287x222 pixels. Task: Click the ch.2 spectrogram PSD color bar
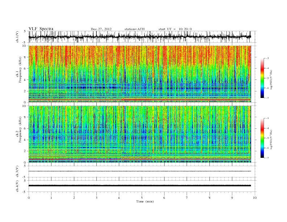point(262,138)
